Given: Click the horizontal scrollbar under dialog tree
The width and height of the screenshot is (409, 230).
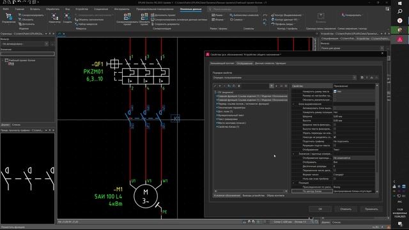Looking at the screenshot, I should [251, 191].
